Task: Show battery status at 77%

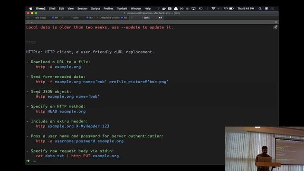Action: [228, 9]
